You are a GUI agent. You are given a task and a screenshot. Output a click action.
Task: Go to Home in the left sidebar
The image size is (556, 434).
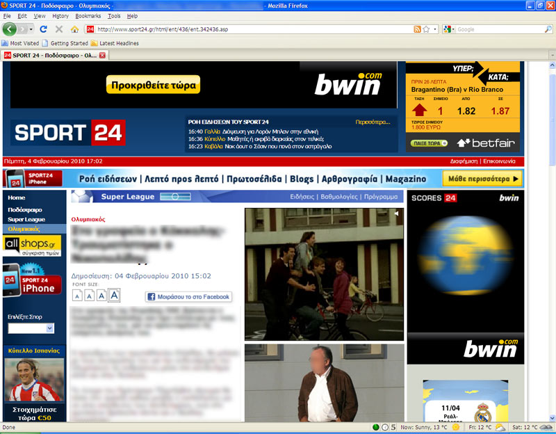16,198
